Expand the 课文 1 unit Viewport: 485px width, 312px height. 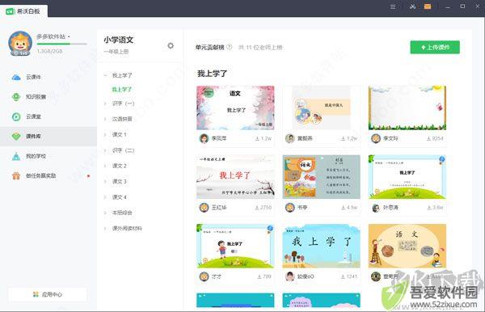coord(105,135)
